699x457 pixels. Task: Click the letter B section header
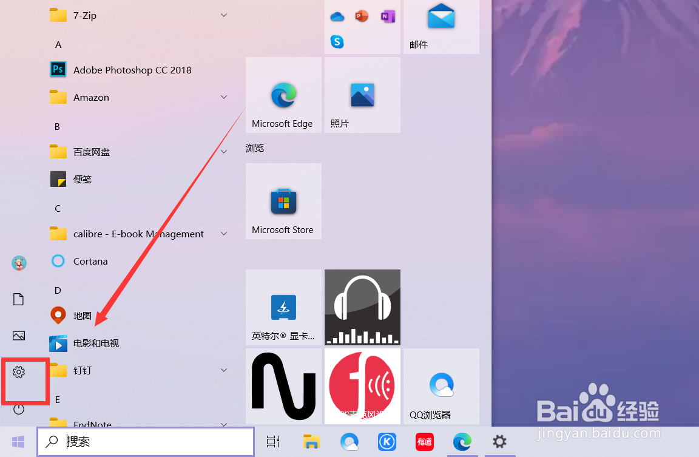[x=57, y=127]
